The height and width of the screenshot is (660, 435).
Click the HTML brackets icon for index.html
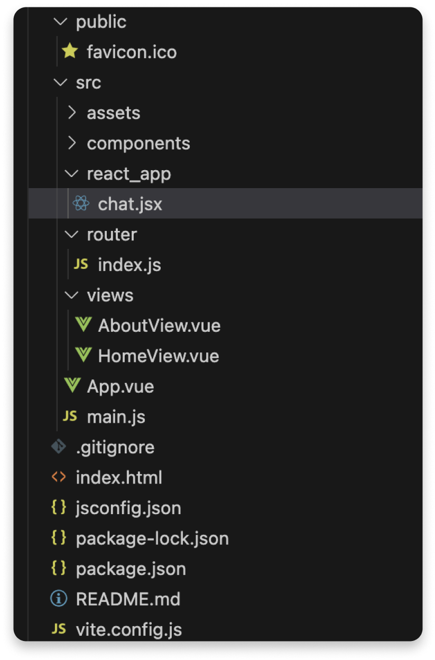(59, 477)
